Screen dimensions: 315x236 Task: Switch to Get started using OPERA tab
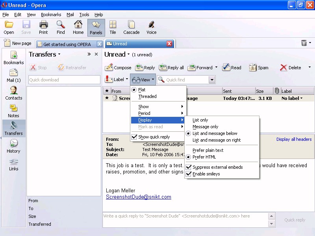tap(67, 44)
